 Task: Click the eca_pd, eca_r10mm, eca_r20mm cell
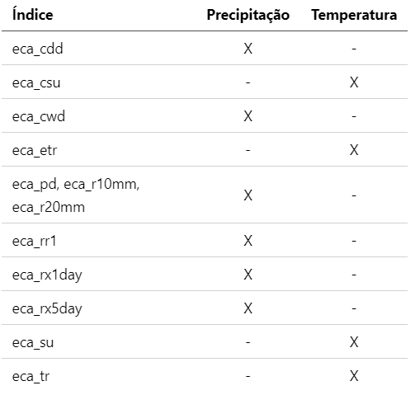(x=76, y=195)
